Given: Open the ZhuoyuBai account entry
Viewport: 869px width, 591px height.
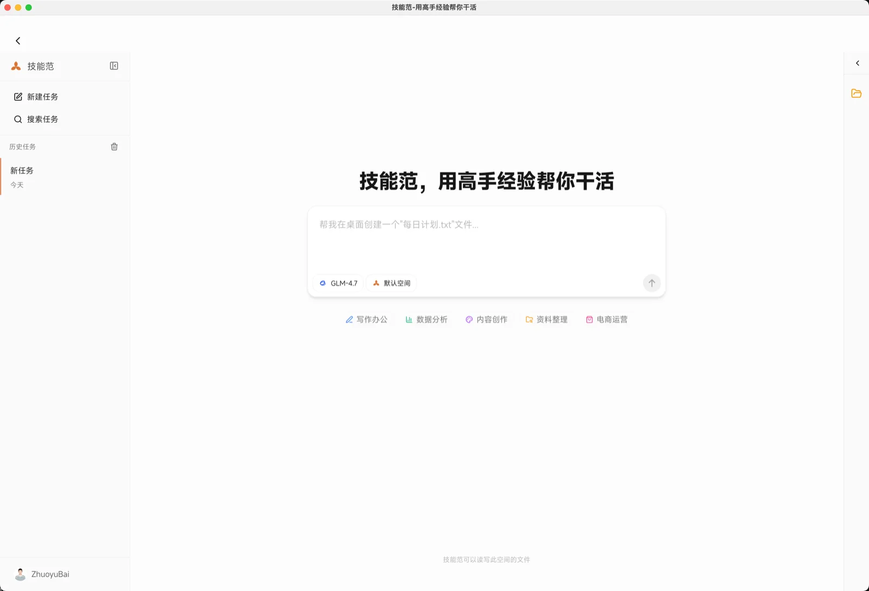Looking at the screenshot, I should tap(50, 574).
